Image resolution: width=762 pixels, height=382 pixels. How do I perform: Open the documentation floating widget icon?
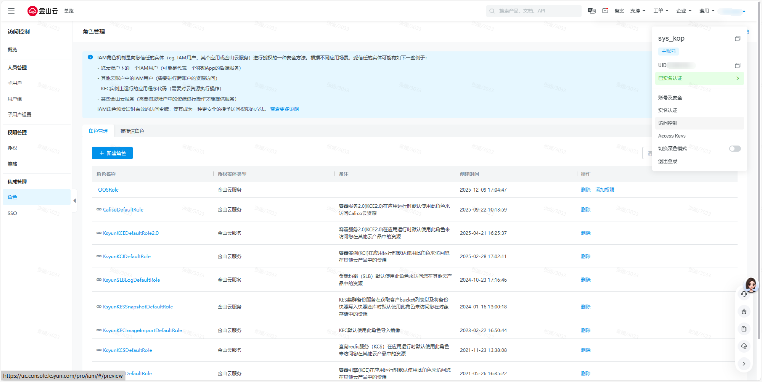pyautogui.click(x=744, y=329)
